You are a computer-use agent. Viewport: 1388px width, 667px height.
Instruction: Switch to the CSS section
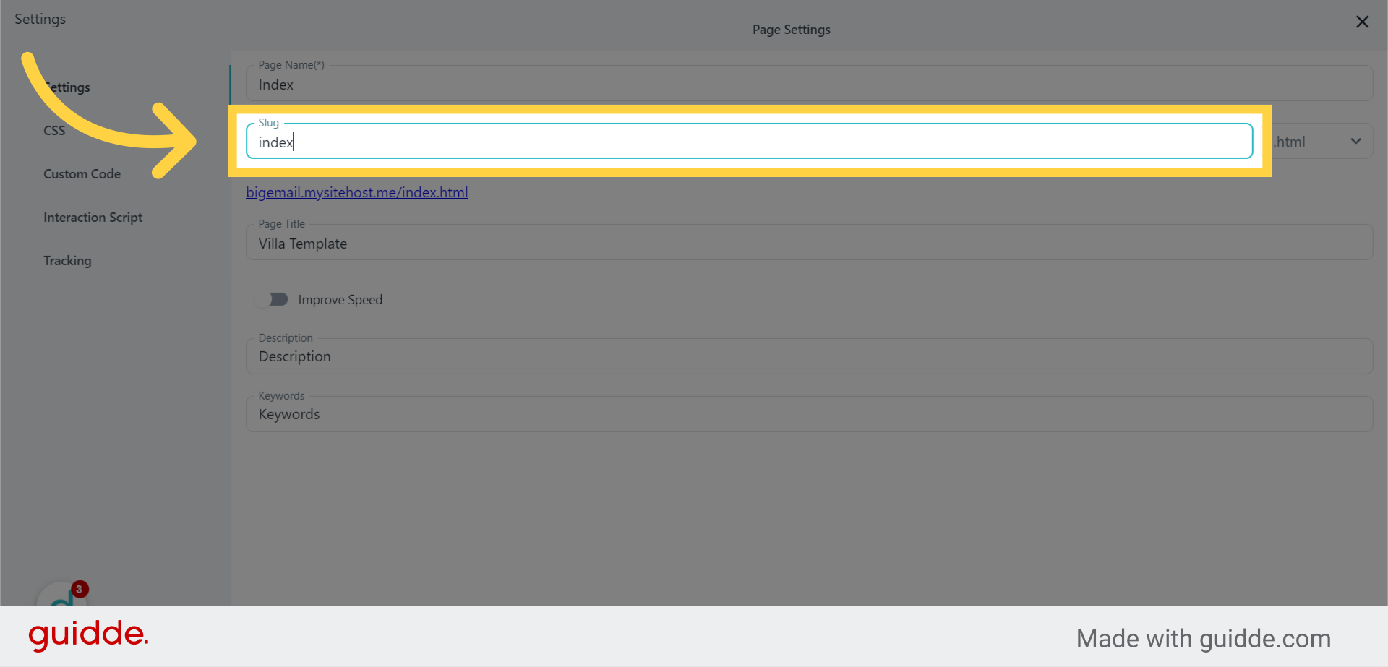tap(54, 131)
